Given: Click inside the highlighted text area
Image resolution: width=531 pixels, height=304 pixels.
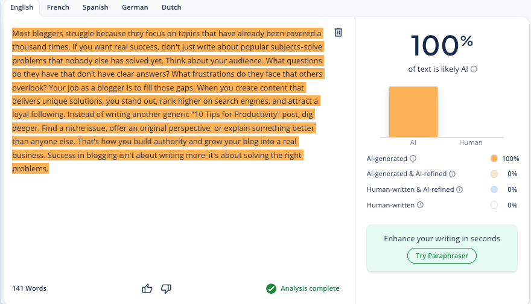Looking at the screenshot, I should pyautogui.click(x=168, y=101).
